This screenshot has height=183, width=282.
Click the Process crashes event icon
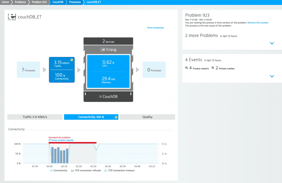[x=212, y=68]
